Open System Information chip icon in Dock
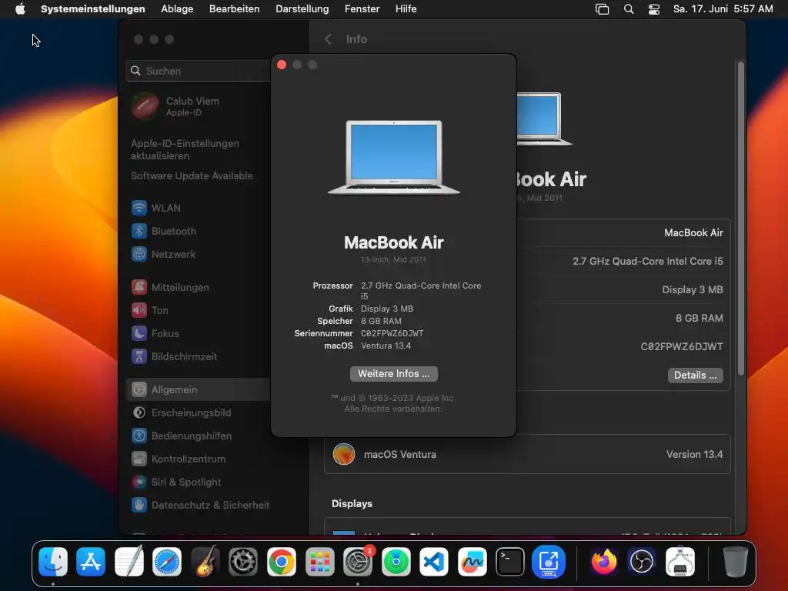Screen dimensions: 788x591 (680, 561)
